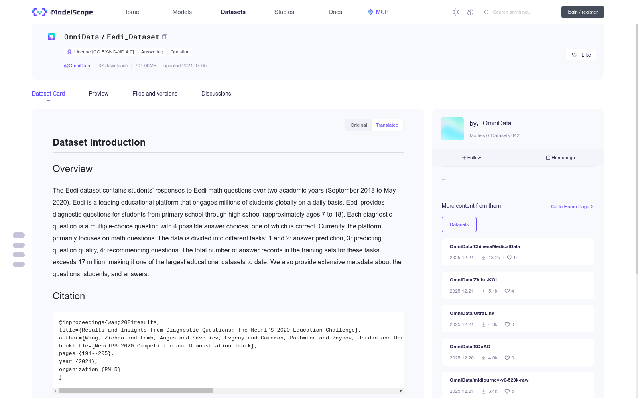Click the download icon on ChineseMedicalData card
The image size is (638, 398).
click(x=484, y=258)
